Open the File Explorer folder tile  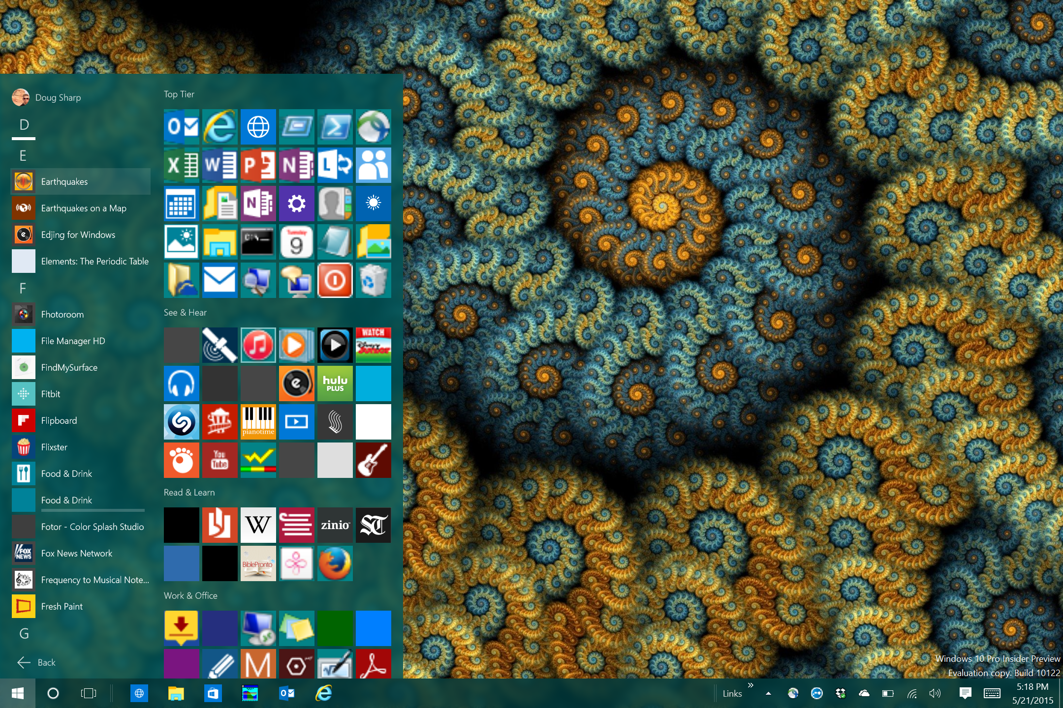point(220,242)
